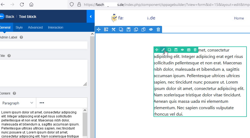Toggle row visibility with crossed eye icon
This screenshot has width=250, height=138.
151,30
